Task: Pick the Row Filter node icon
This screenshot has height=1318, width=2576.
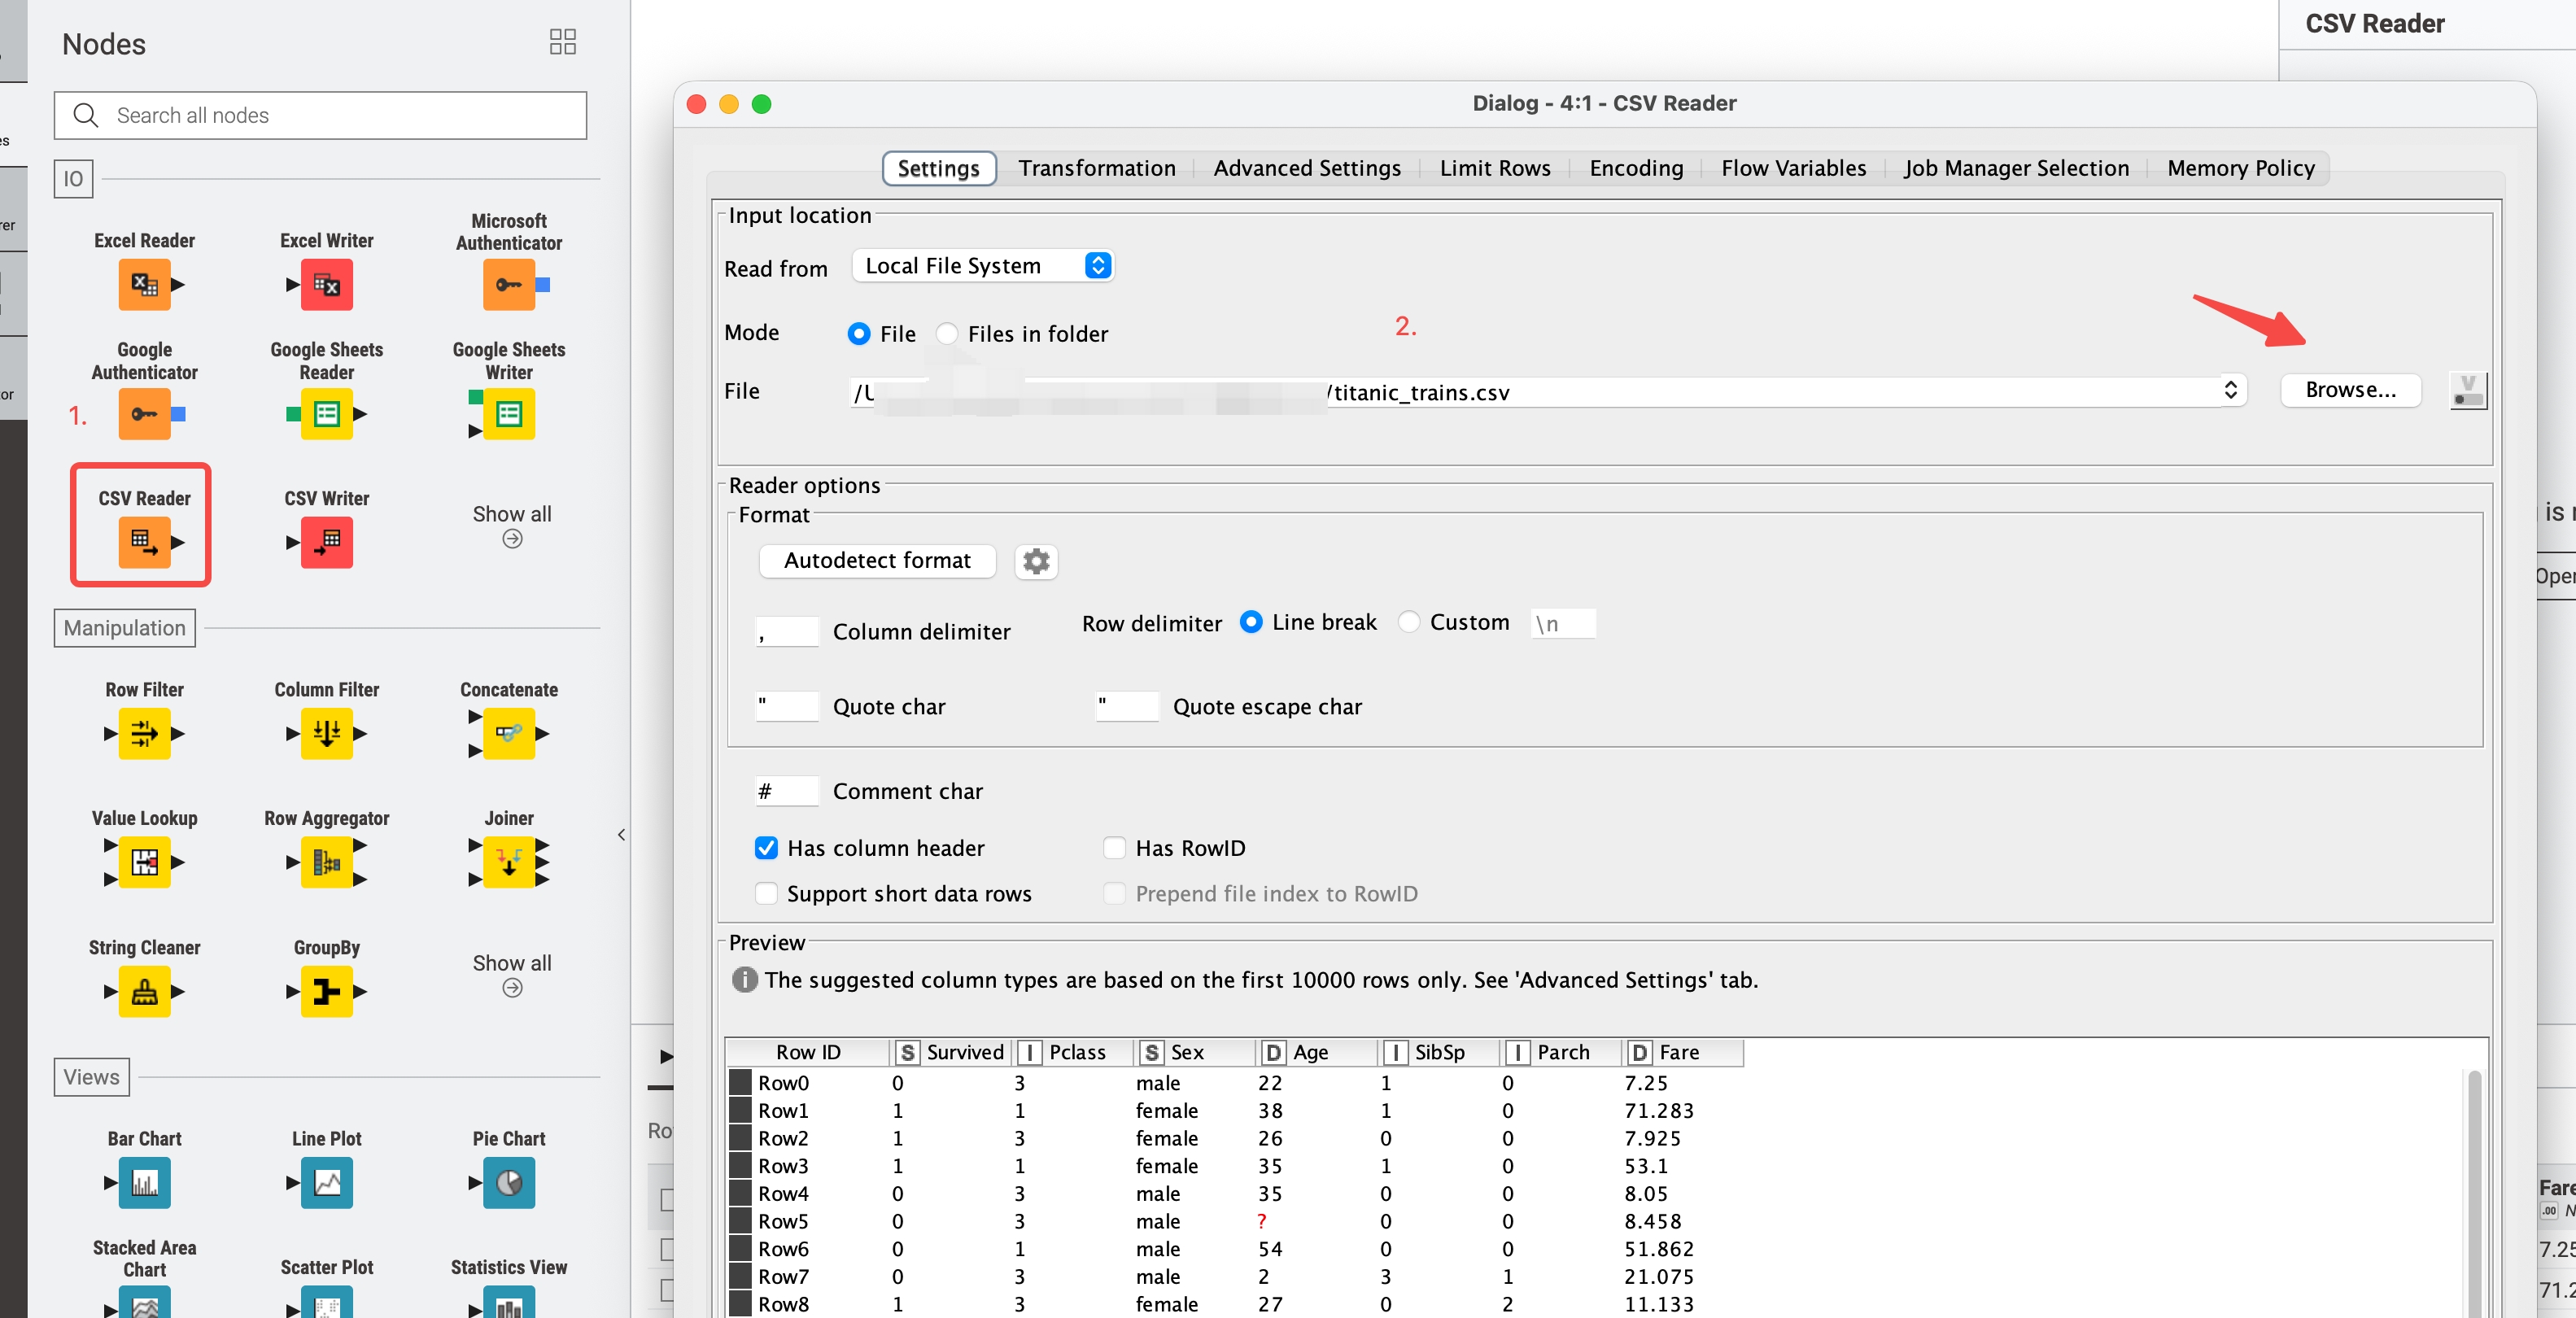Action: click(144, 733)
